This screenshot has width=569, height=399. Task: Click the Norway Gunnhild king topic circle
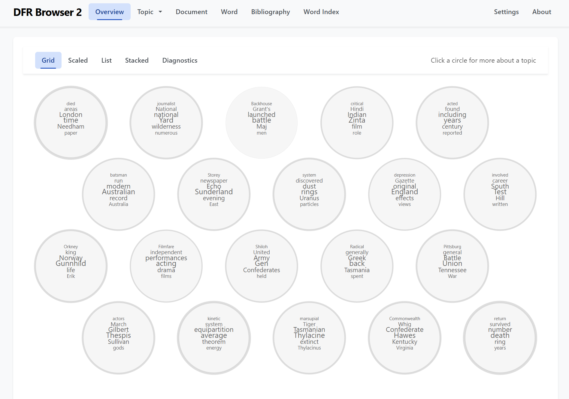(x=71, y=266)
